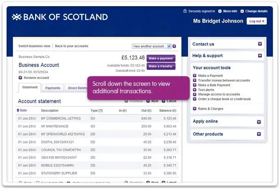
Task: Click the arrow icon beside Make a Payment tool
Action: click(195, 76)
